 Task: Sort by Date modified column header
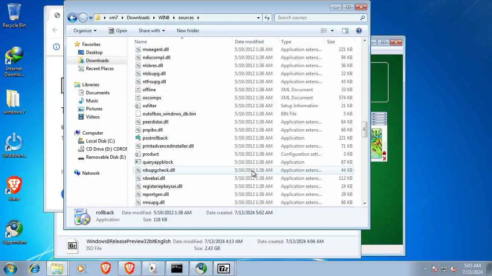point(255,41)
